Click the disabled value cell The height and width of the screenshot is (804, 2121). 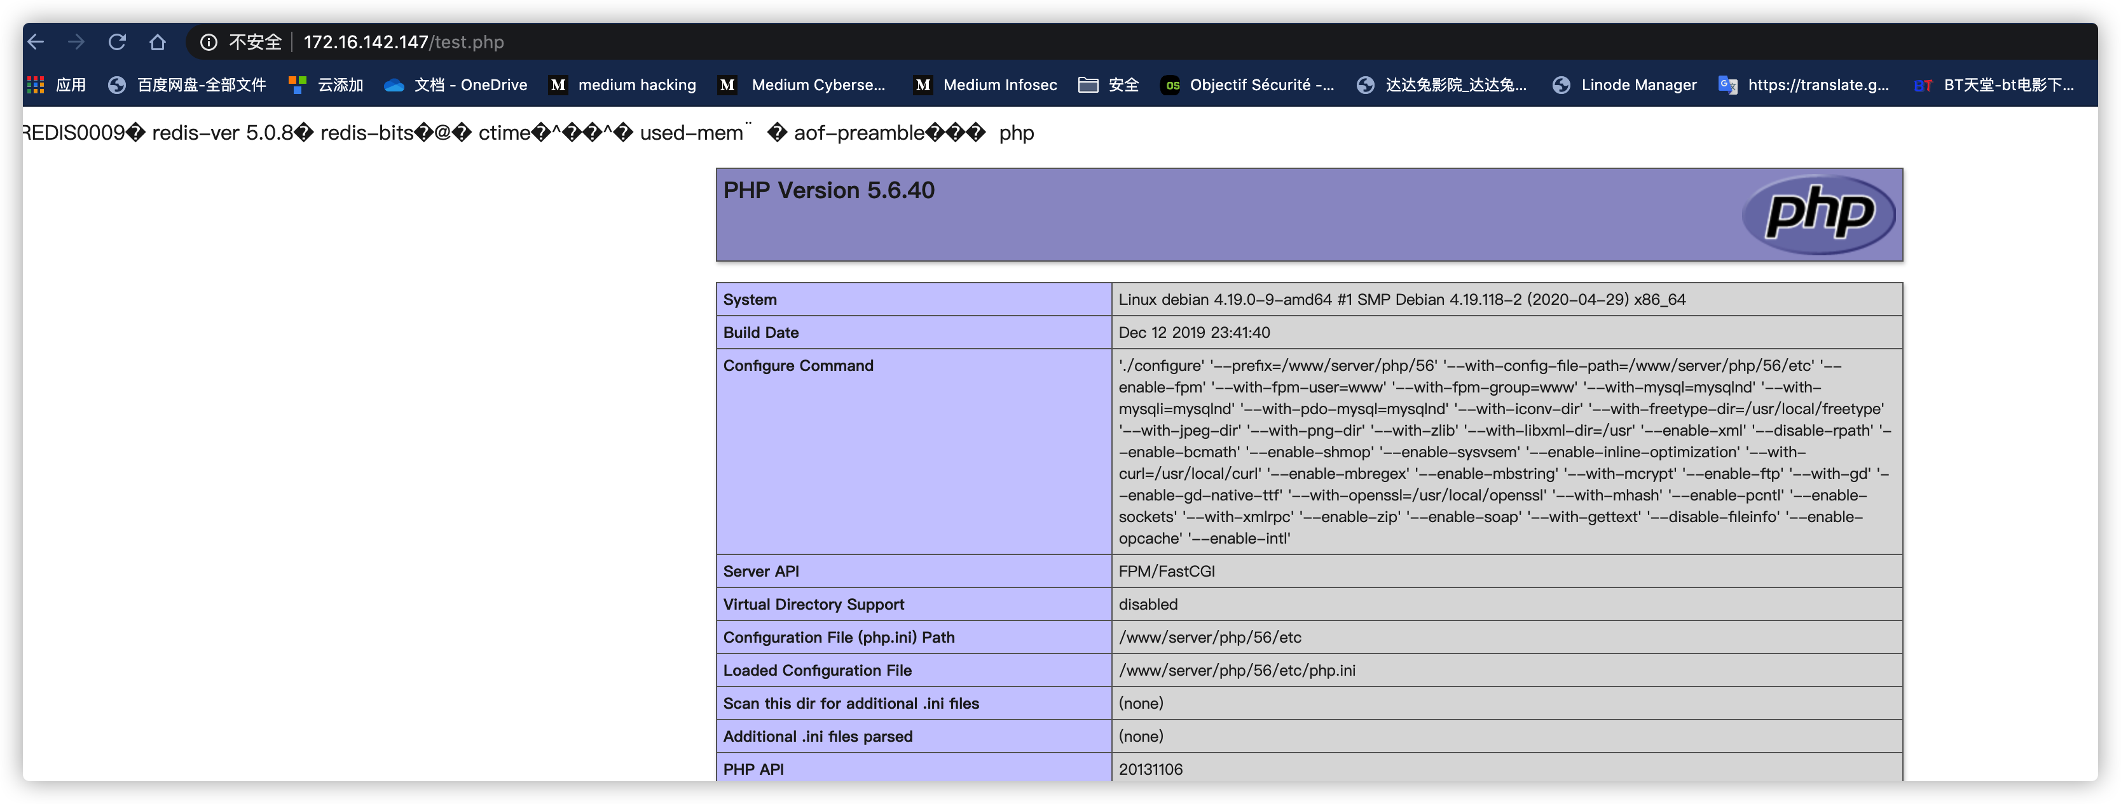tap(1507, 603)
